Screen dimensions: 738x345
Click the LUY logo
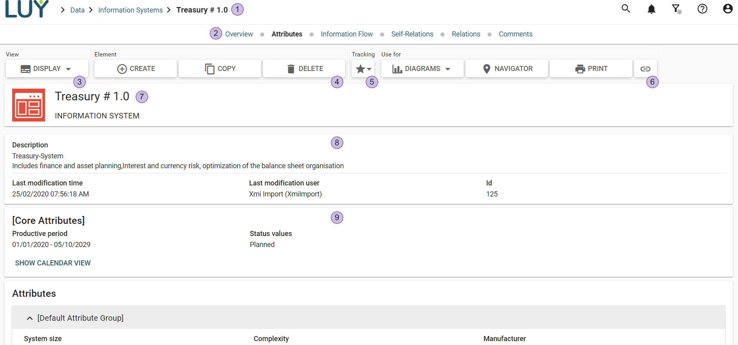[x=27, y=9]
